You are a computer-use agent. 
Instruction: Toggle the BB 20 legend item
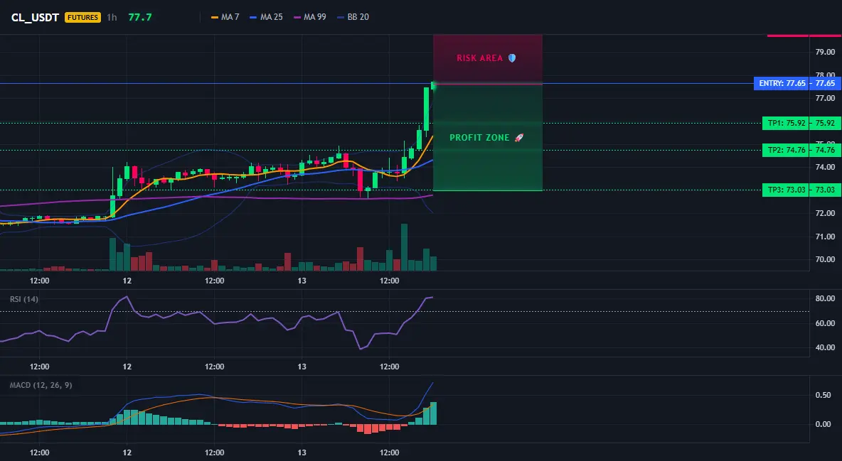353,17
